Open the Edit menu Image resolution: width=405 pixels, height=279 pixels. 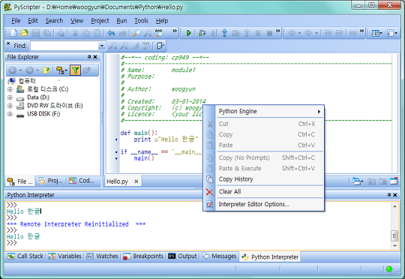(33, 21)
